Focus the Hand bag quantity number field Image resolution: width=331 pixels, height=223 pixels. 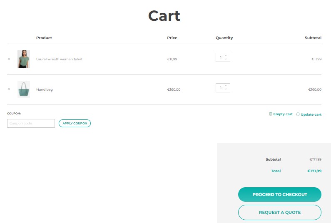[220, 88]
